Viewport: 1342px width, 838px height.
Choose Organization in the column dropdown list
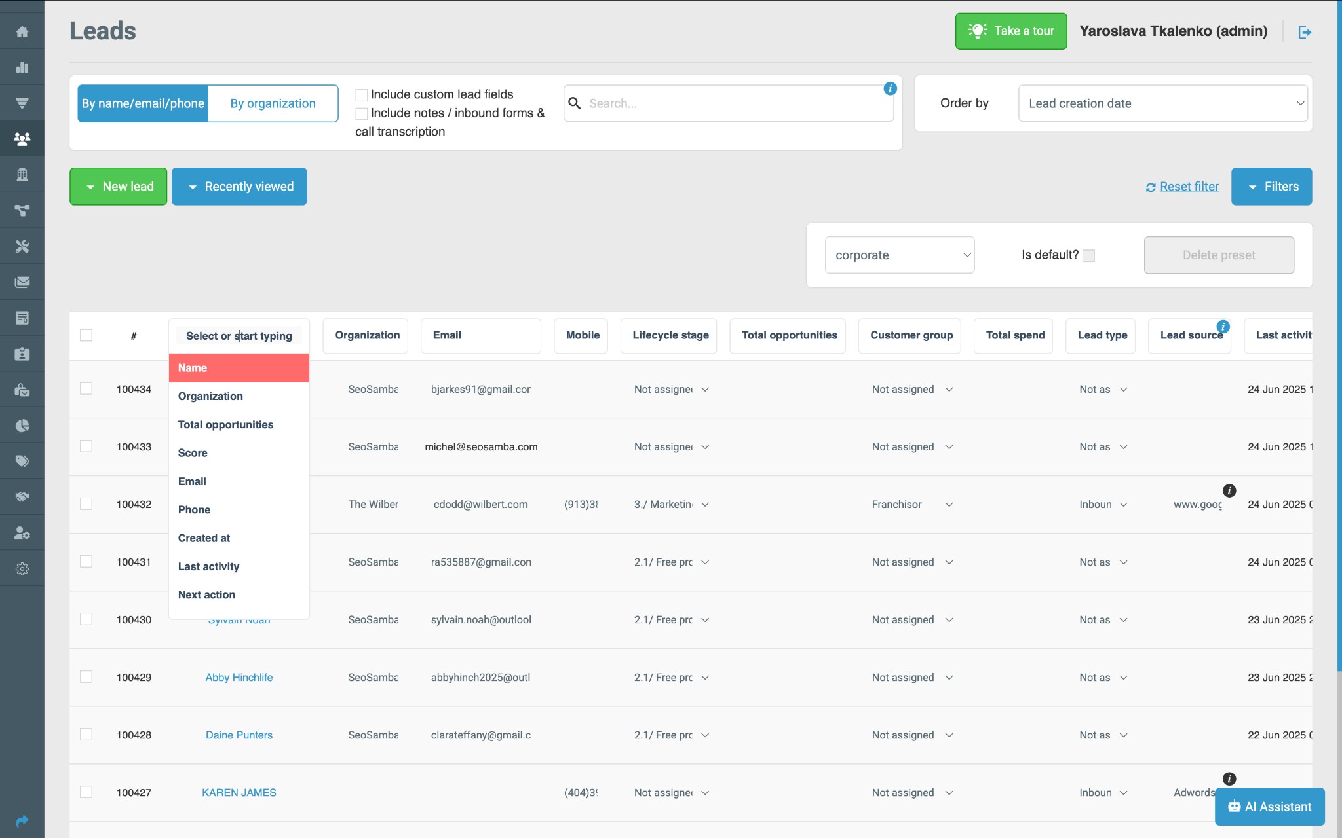point(239,396)
